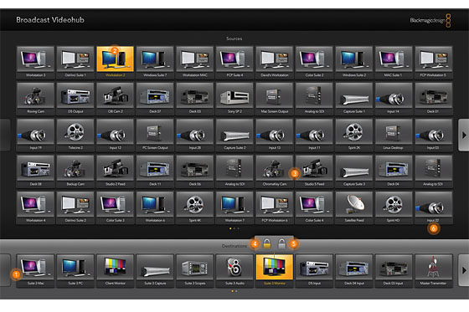Screen dimensions: 469x312
Task: Select the Studio 2 Feed source
Action: coord(116,171)
